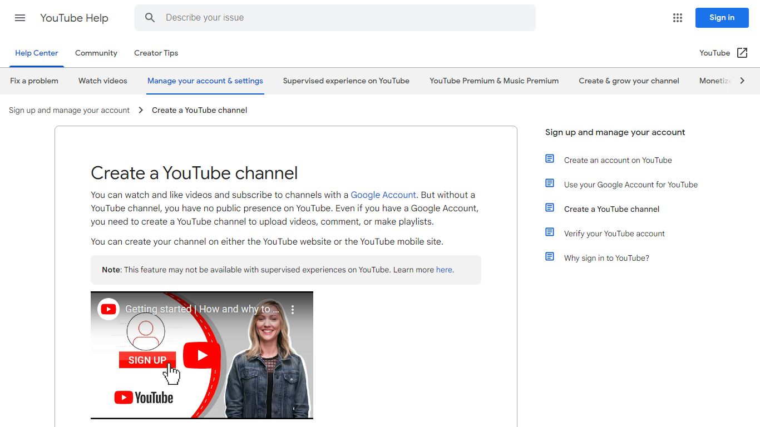Follow the Google Account link

(383, 195)
